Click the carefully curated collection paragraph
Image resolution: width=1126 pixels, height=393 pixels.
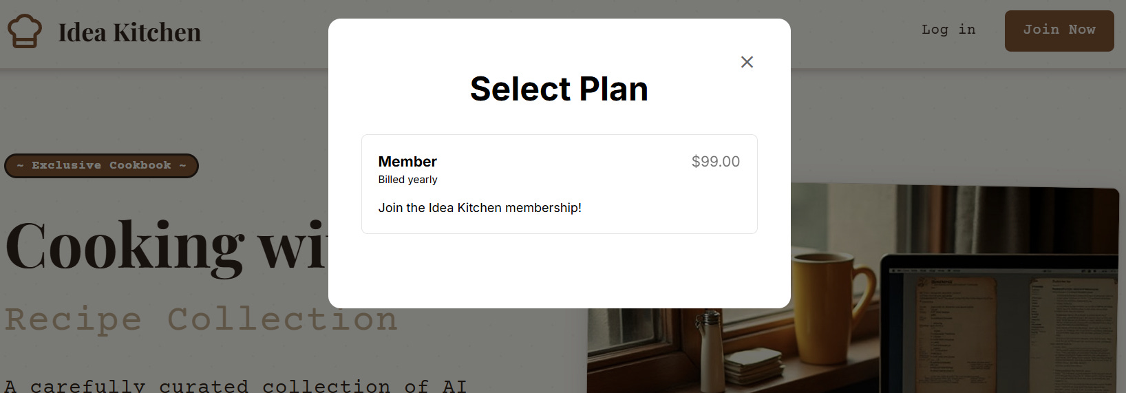tap(235, 385)
